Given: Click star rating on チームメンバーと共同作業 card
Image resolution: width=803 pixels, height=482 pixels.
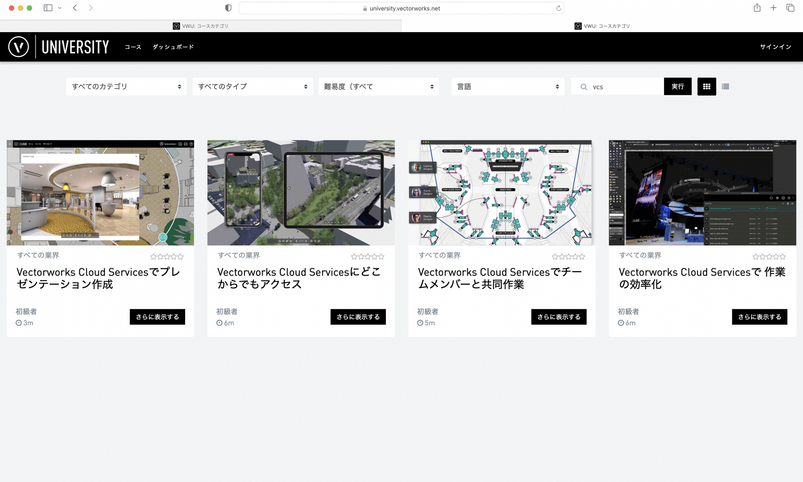Looking at the screenshot, I should coord(569,256).
